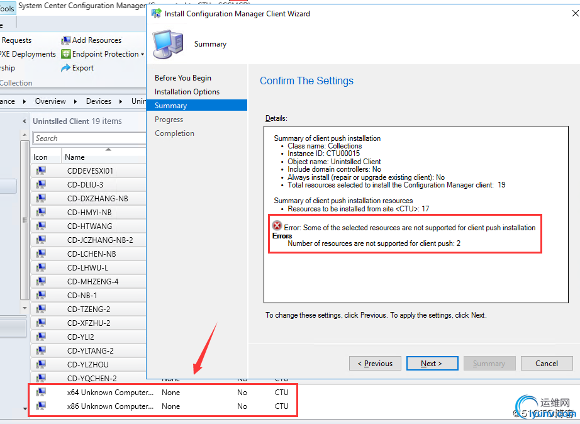Click the wizard Summary computer image
Image resolution: width=580 pixels, height=424 pixels.
tap(169, 45)
